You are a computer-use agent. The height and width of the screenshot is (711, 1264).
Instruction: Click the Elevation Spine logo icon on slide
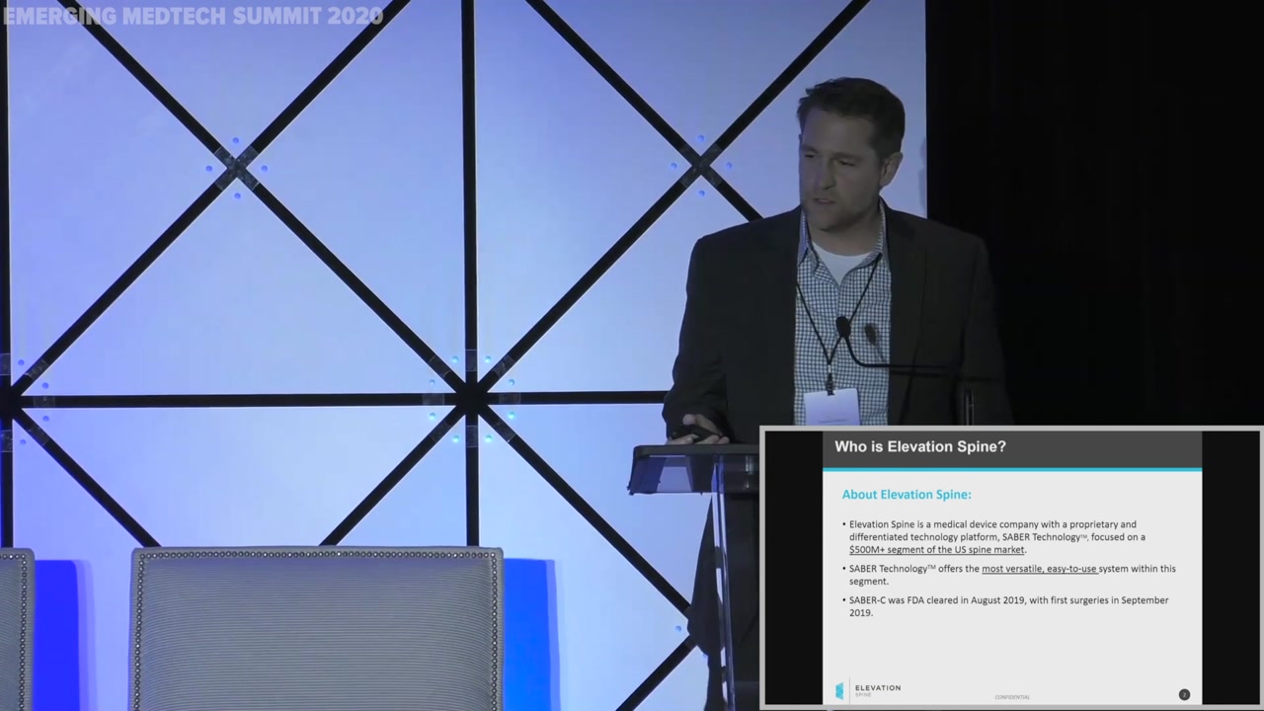pyautogui.click(x=839, y=690)
